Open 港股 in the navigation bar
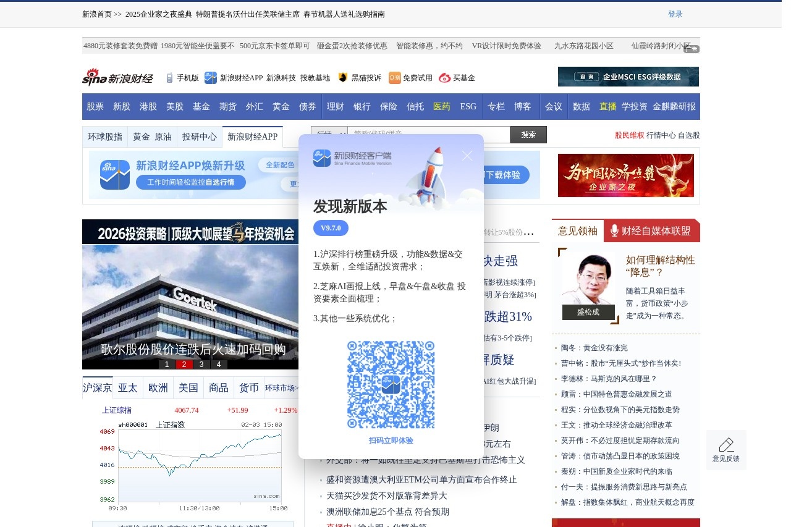The image size is (791, 527). coord(148,106)
